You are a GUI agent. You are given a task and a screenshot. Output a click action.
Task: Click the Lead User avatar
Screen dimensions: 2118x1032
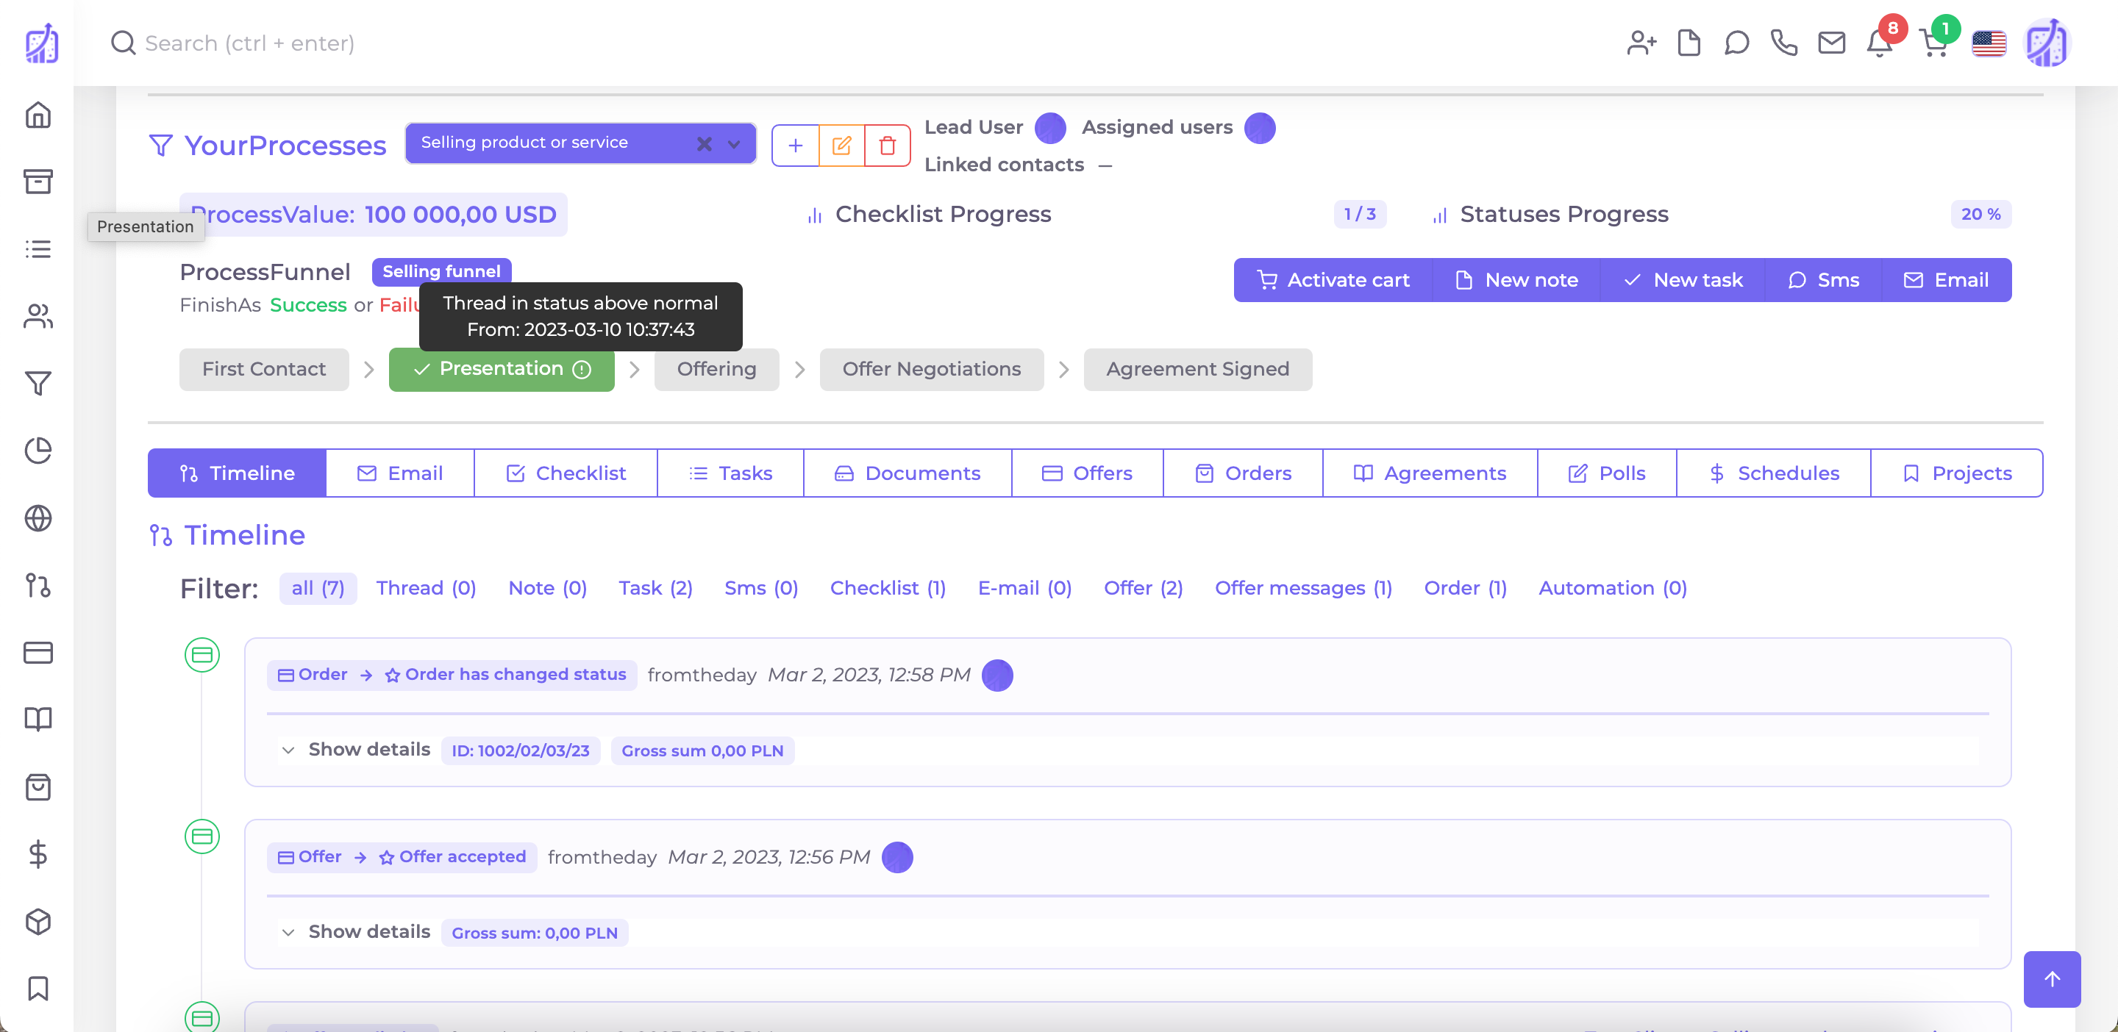point(1050,128)
